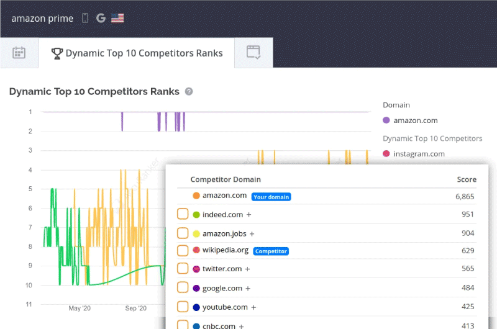Add cnbc.com as competitor with plus
Viewport: 497px width, 329px height.
242,326
